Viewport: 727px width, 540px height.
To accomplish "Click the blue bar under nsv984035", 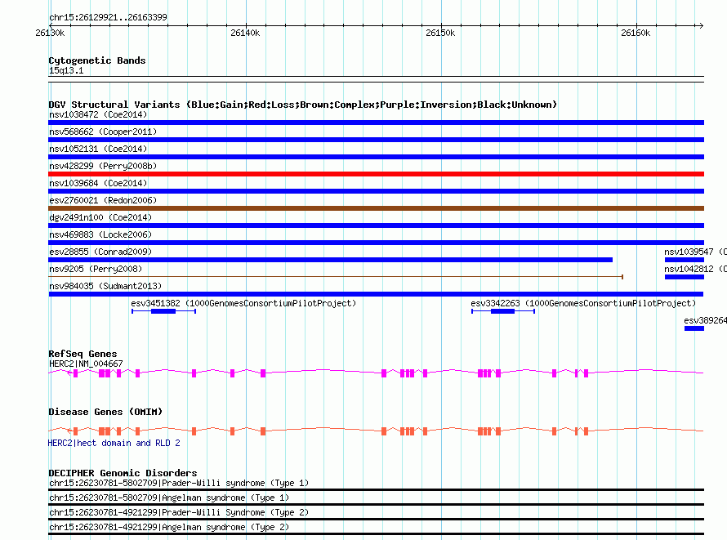I will tap(376, 294).
